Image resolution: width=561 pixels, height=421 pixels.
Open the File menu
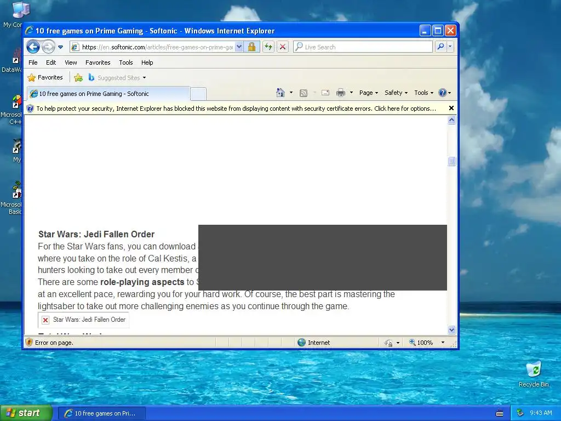[33, 62]
